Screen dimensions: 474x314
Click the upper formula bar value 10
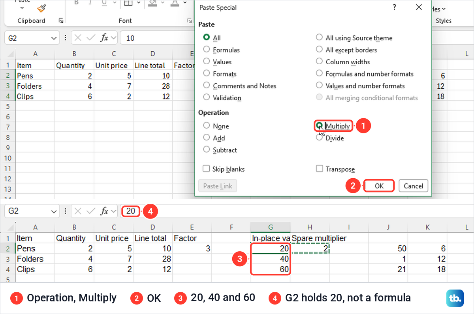point(130,38)
